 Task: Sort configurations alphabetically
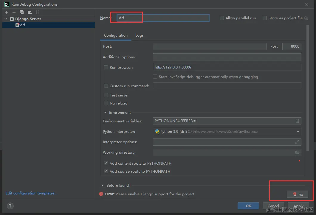[37, 12]
